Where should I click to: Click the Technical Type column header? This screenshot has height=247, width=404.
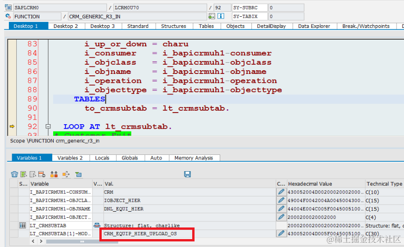tap(384, 184)
